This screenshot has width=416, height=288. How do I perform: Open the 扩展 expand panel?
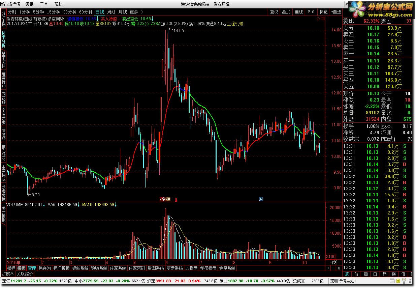click(x=7, y=274)
